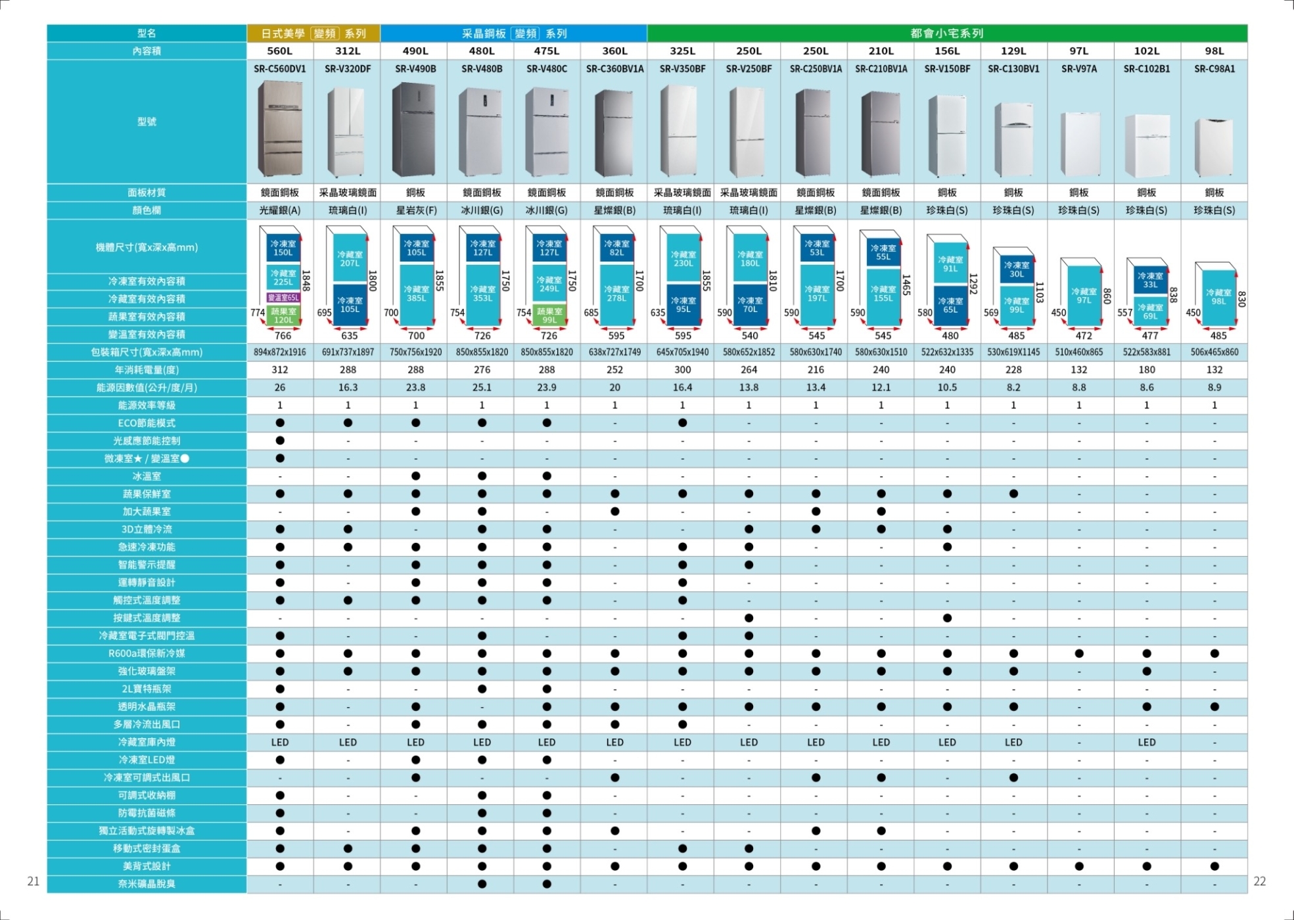1294x920 pixels.
Task: Open the SR-C98A1 small fridge picture
Action: [1214, 147]
